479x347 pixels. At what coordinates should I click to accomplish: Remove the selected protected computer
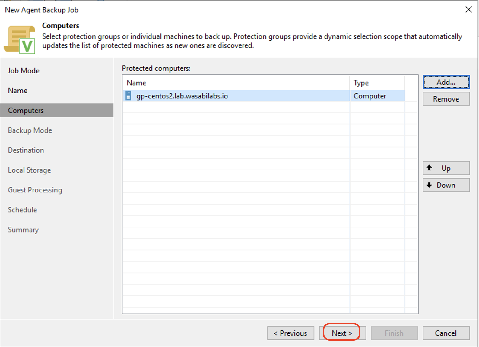coord(446,99)
